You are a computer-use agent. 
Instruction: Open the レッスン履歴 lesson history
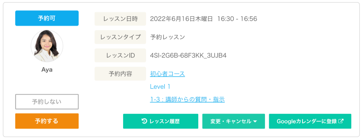(x=160, y=121)
